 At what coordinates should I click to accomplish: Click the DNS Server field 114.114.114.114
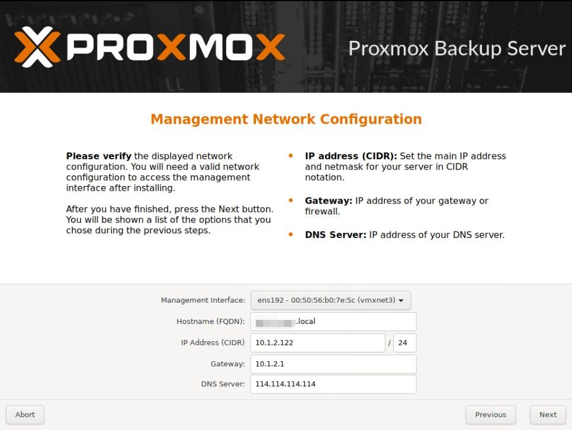tap(333, 384)
